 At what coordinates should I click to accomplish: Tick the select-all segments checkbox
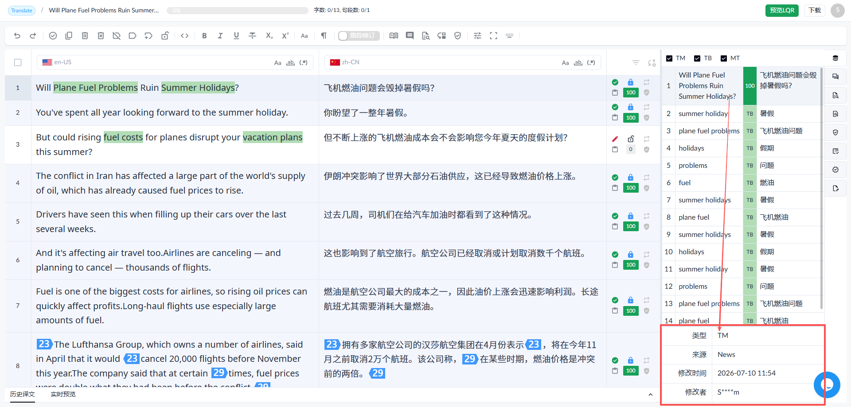18,62
